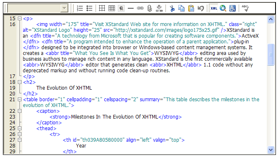Screen dimensions: 278x157
Task: Copy selection with the copy icon
Action: pyautogui.click(x=181, y=8)
